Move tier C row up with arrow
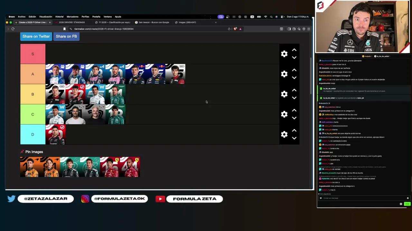 pos(294,110)
